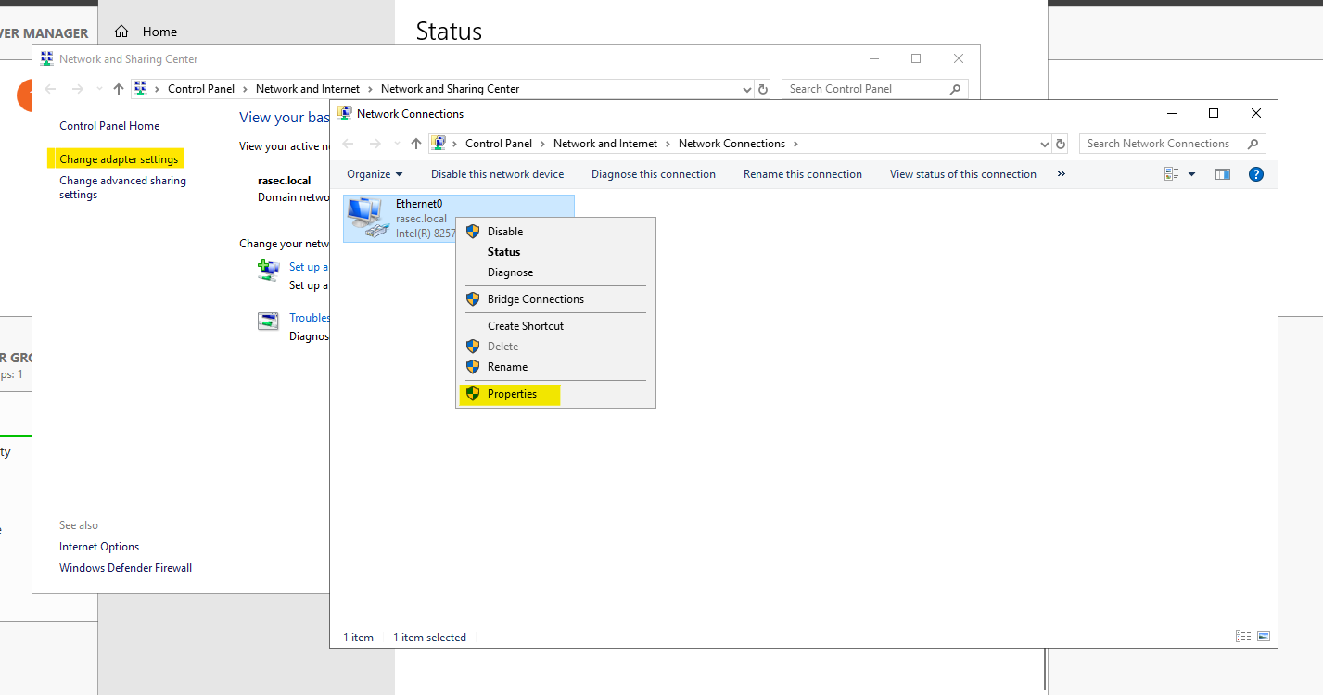Open the view options dropdown arrow
This screenshot has width=1323, height=695.
tap(1192, 174)
